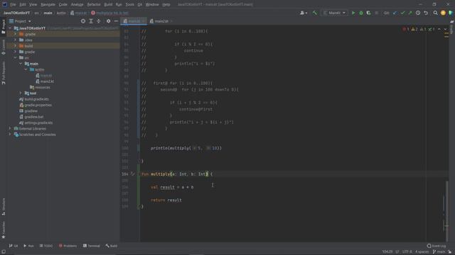
Task: Click the line separator LF status entry
Action: click(x=397, y=252)
